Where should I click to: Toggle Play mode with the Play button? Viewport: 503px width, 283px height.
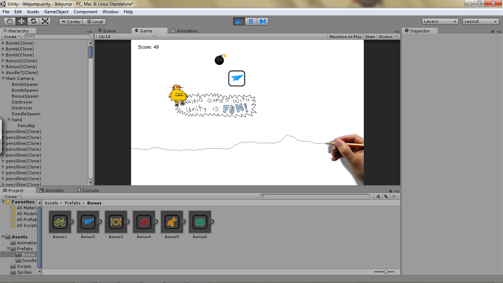click(239, 21)
